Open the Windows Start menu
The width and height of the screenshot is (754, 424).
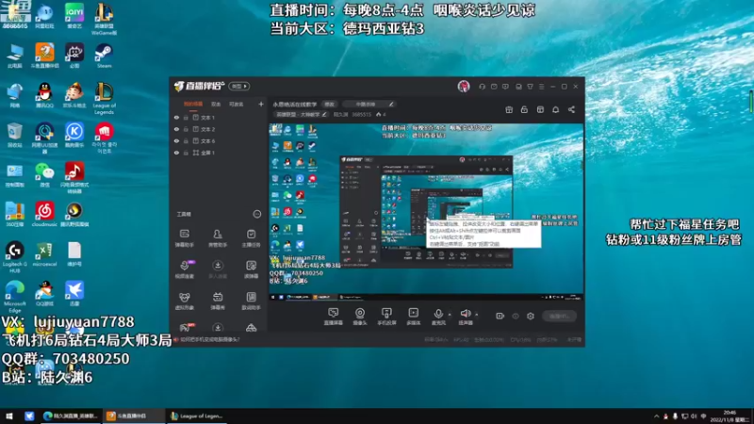click(8, 416)
